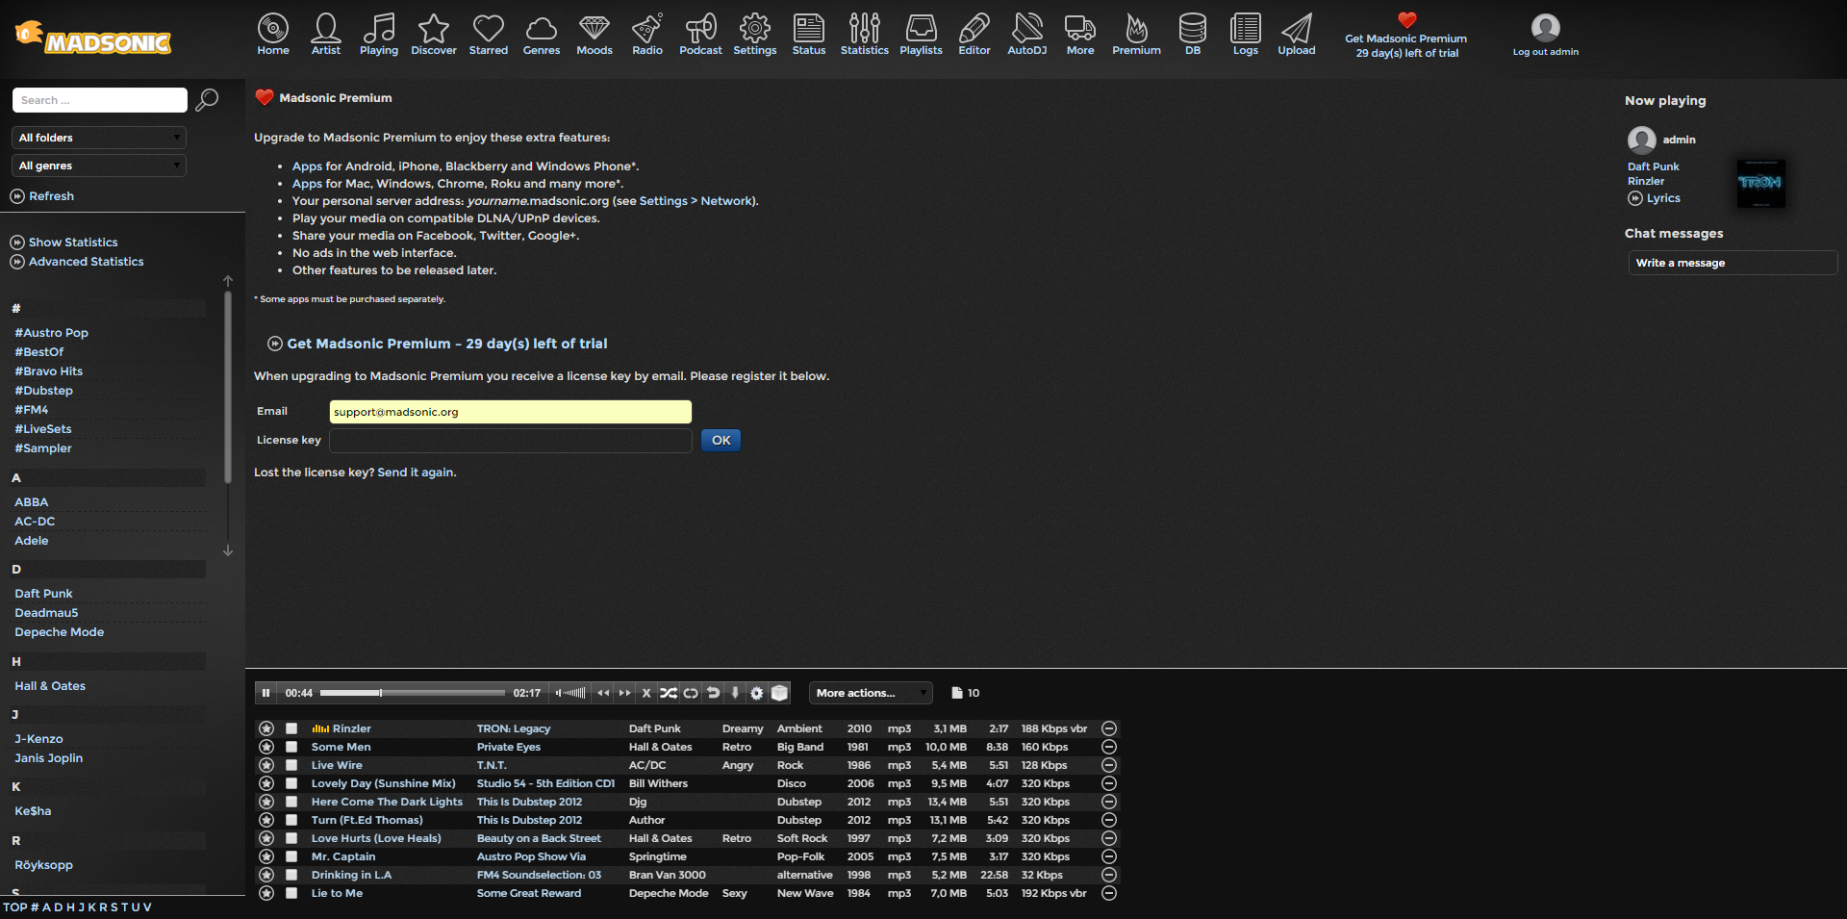Open the All folders dropdown
1847x919 pixels.
point(99,138)
